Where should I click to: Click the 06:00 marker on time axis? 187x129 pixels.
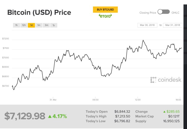coord(95,100)
